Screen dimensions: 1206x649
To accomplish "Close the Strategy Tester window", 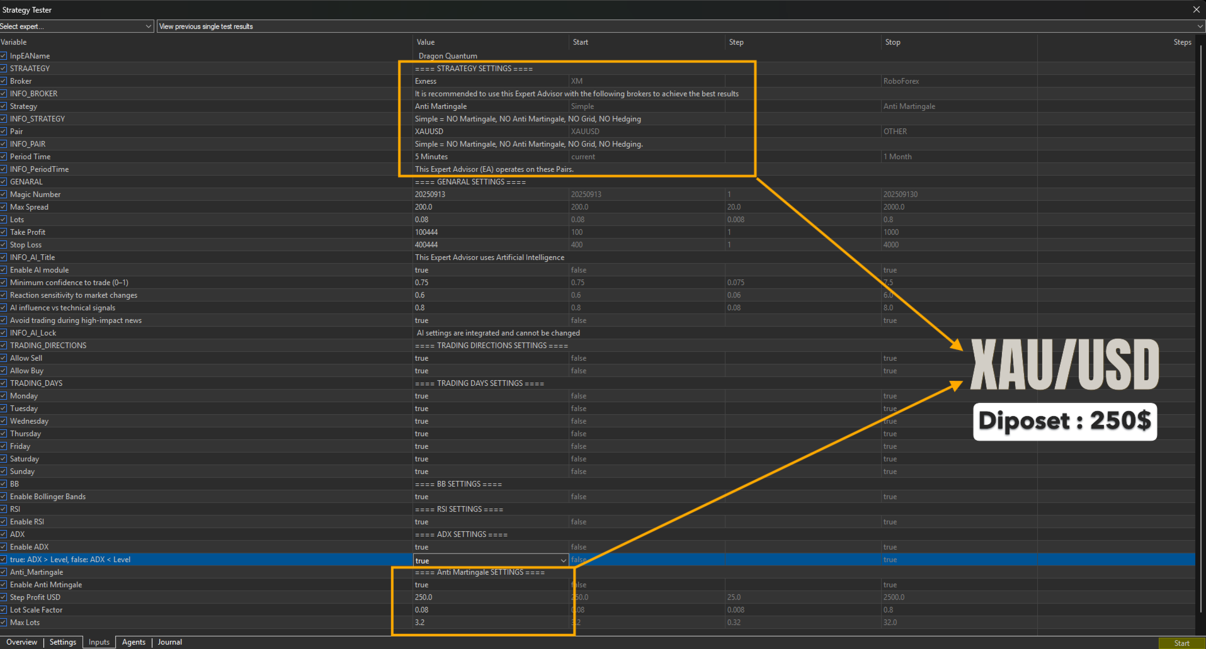I will click(1196, 9).
